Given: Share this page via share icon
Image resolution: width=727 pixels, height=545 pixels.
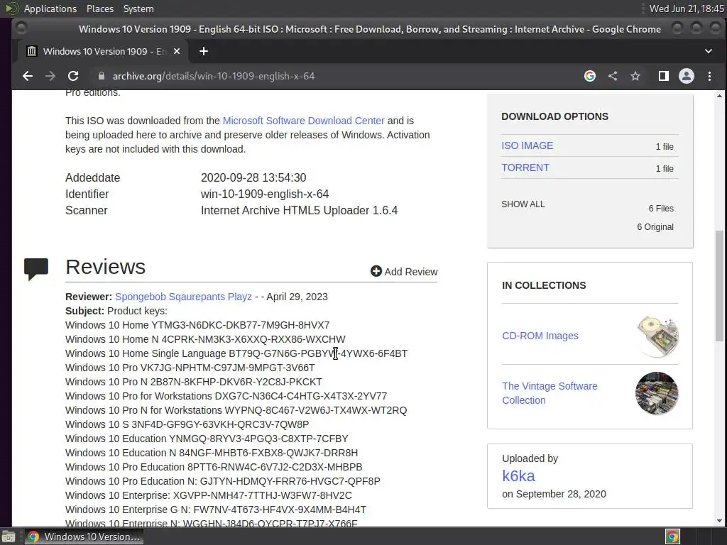Looking at the screenshot, I should 613,76.
